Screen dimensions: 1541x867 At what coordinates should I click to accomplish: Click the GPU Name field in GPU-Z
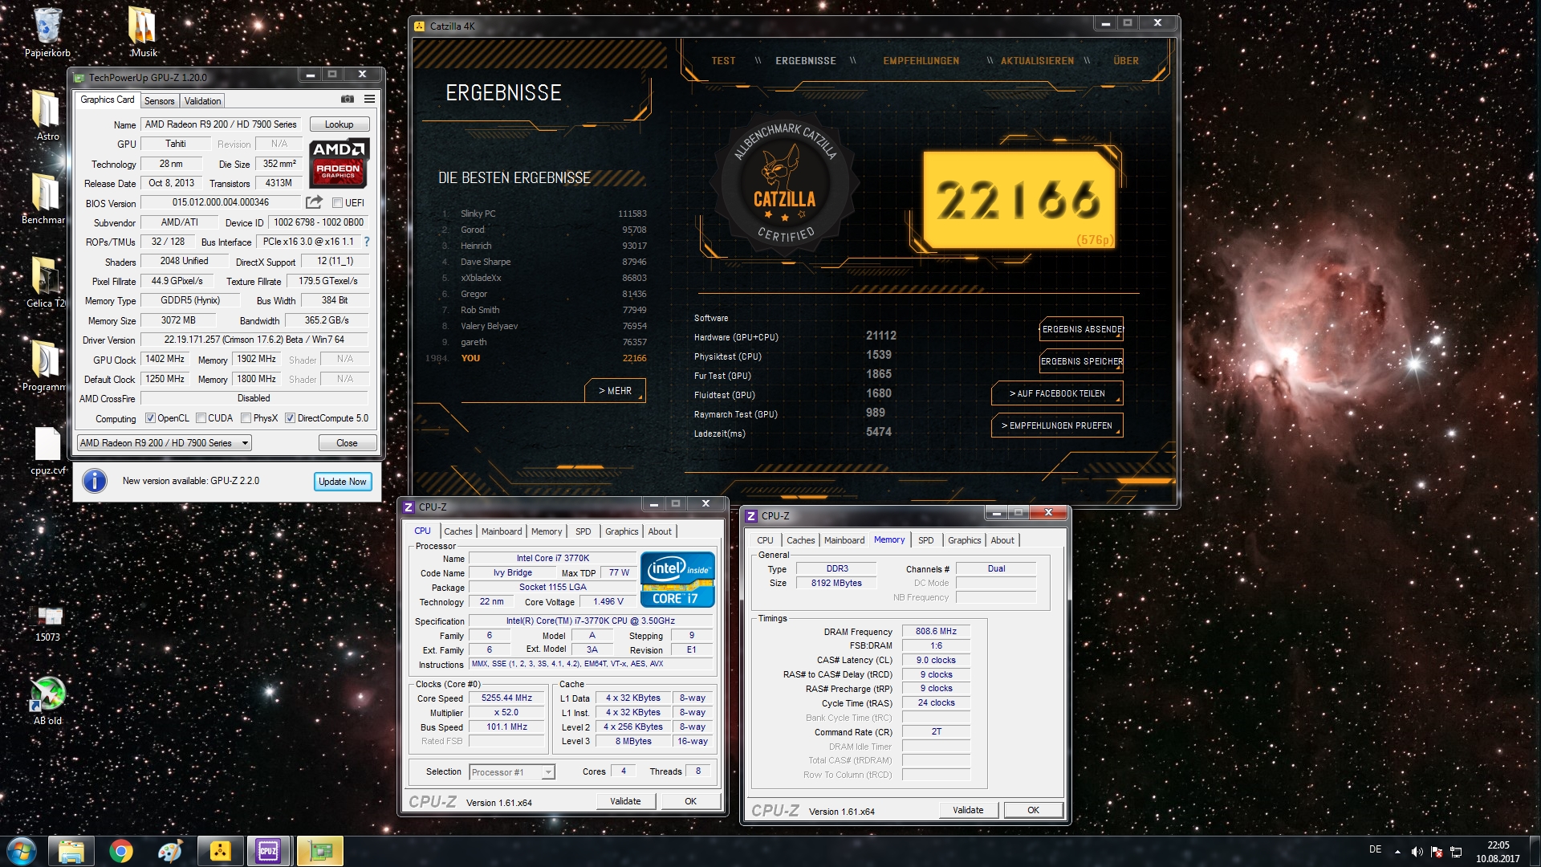click(x=222, y=124)
